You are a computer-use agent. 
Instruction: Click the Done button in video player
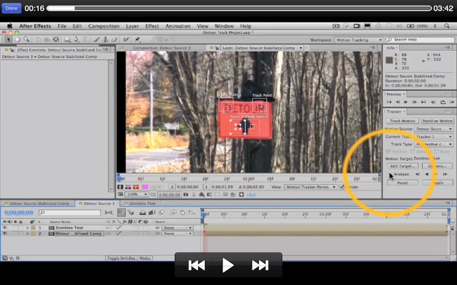tap(11, 8)
